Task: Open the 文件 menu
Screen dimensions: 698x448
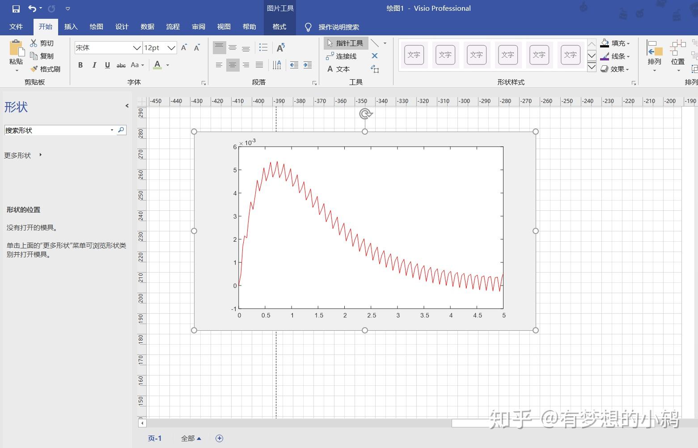Action: [16, 27]
